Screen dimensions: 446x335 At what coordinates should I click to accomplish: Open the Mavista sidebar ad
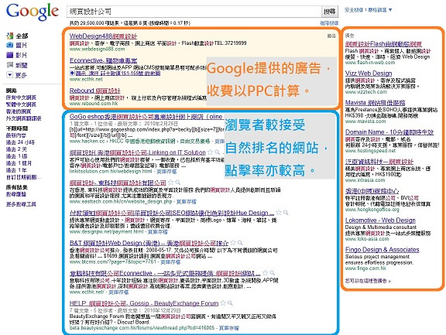tap(375, 103)
